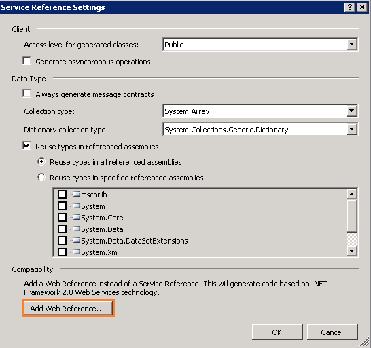Enable Generate asynchronous operations
371x348 pixels.
[x=26, y=61]
